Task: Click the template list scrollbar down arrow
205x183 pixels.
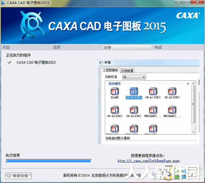Action: pos(194,132)
